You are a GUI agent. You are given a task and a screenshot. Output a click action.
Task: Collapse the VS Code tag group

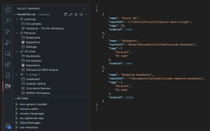click(17, 52)
